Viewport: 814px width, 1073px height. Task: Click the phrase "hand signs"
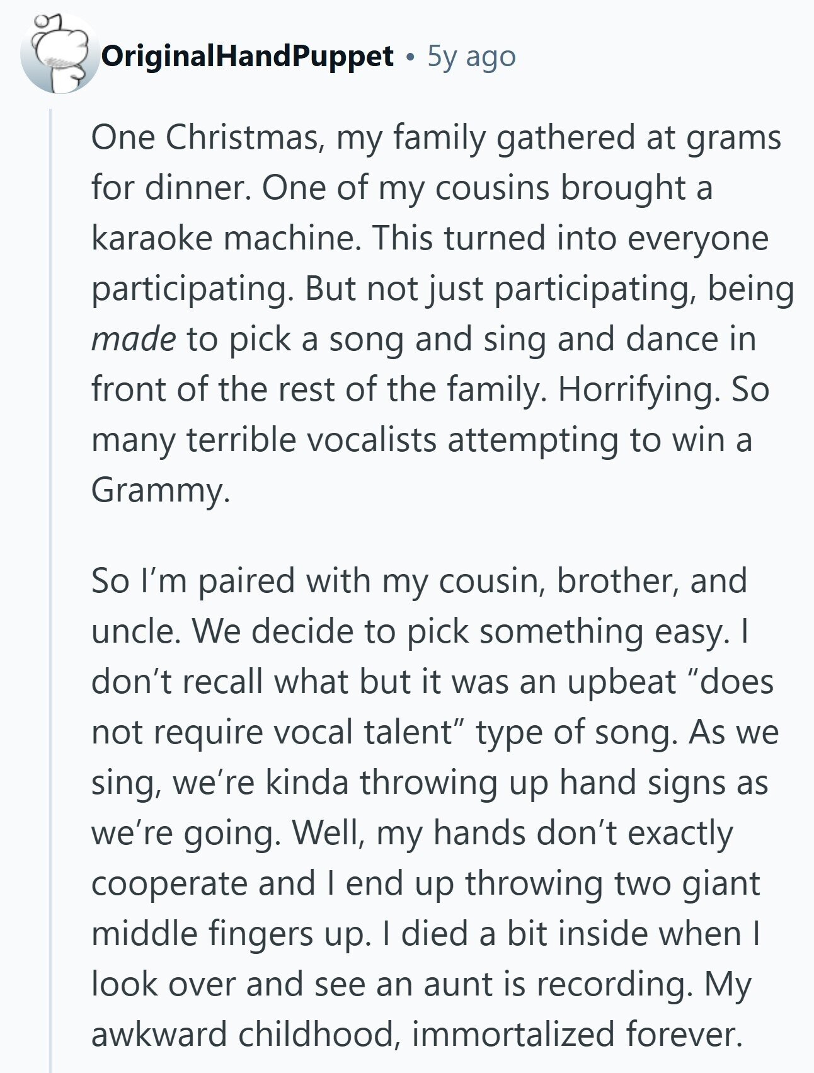click(663, 783)
